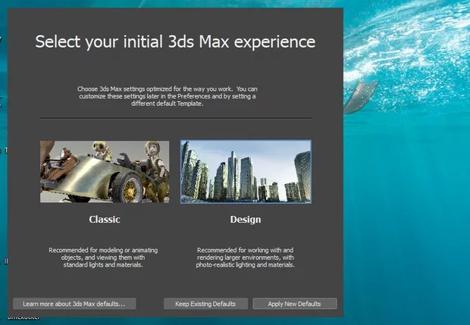Click the Classic heading label
This screenshot has width=470, height=325.
(105, 219)
